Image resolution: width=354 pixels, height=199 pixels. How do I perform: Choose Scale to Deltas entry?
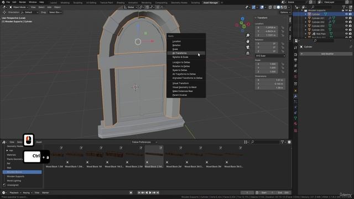click(186, 70)
